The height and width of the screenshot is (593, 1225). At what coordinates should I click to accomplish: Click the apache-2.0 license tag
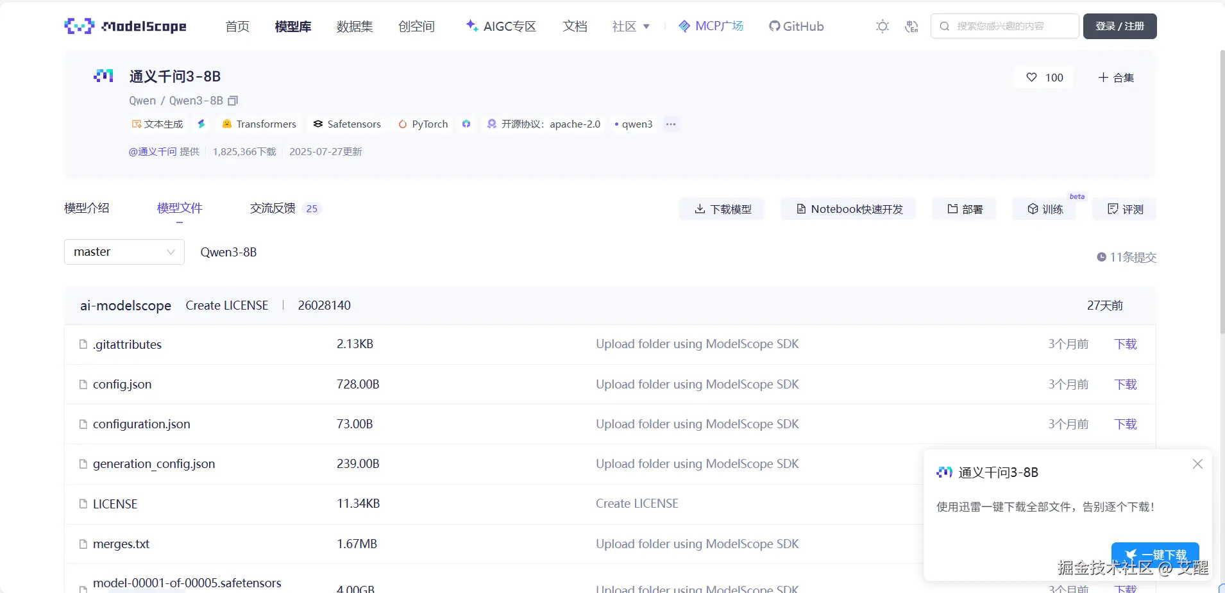[544, 124]
